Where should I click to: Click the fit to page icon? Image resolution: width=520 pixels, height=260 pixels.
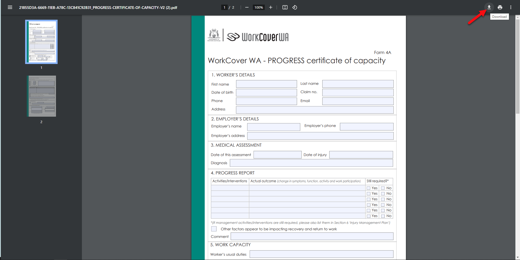click(x=285, y=7)
